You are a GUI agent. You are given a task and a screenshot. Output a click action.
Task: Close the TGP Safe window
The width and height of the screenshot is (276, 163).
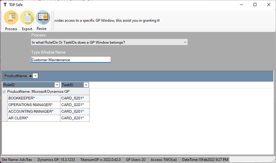coord(268,5)
